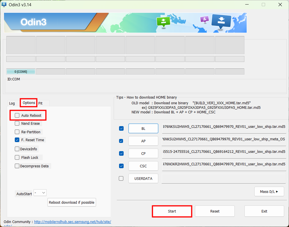This screenshot has width=289, height=227.
Task: Click Reboot download if possible button
Action: click(72, 202)
